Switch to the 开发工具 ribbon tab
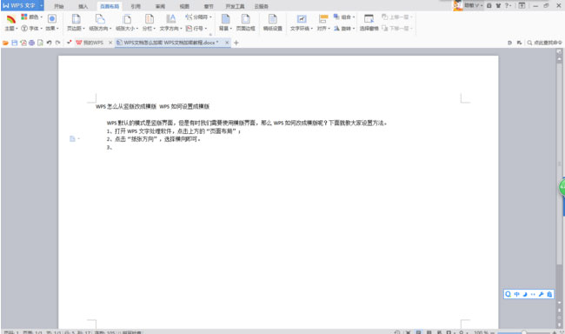Screen dimensions: 565x334 [x=235, y=6]
